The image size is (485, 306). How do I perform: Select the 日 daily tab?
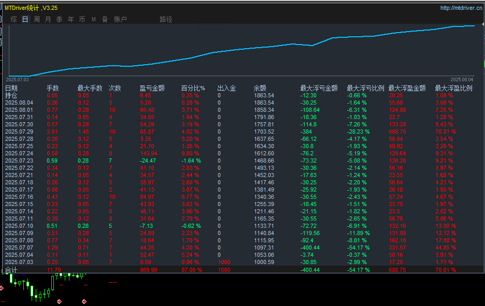tap(25, 19)
